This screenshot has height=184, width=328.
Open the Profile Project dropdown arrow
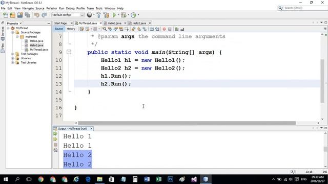click(x=138, y=15)
